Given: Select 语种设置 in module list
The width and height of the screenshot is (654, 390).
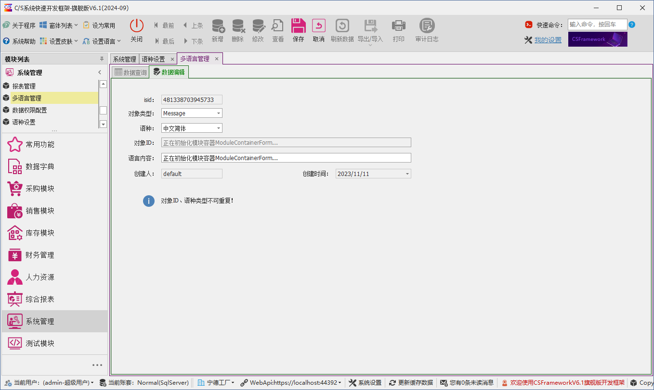Looking at the screenshot, I should pyautogui.click(x=50, y=122).
